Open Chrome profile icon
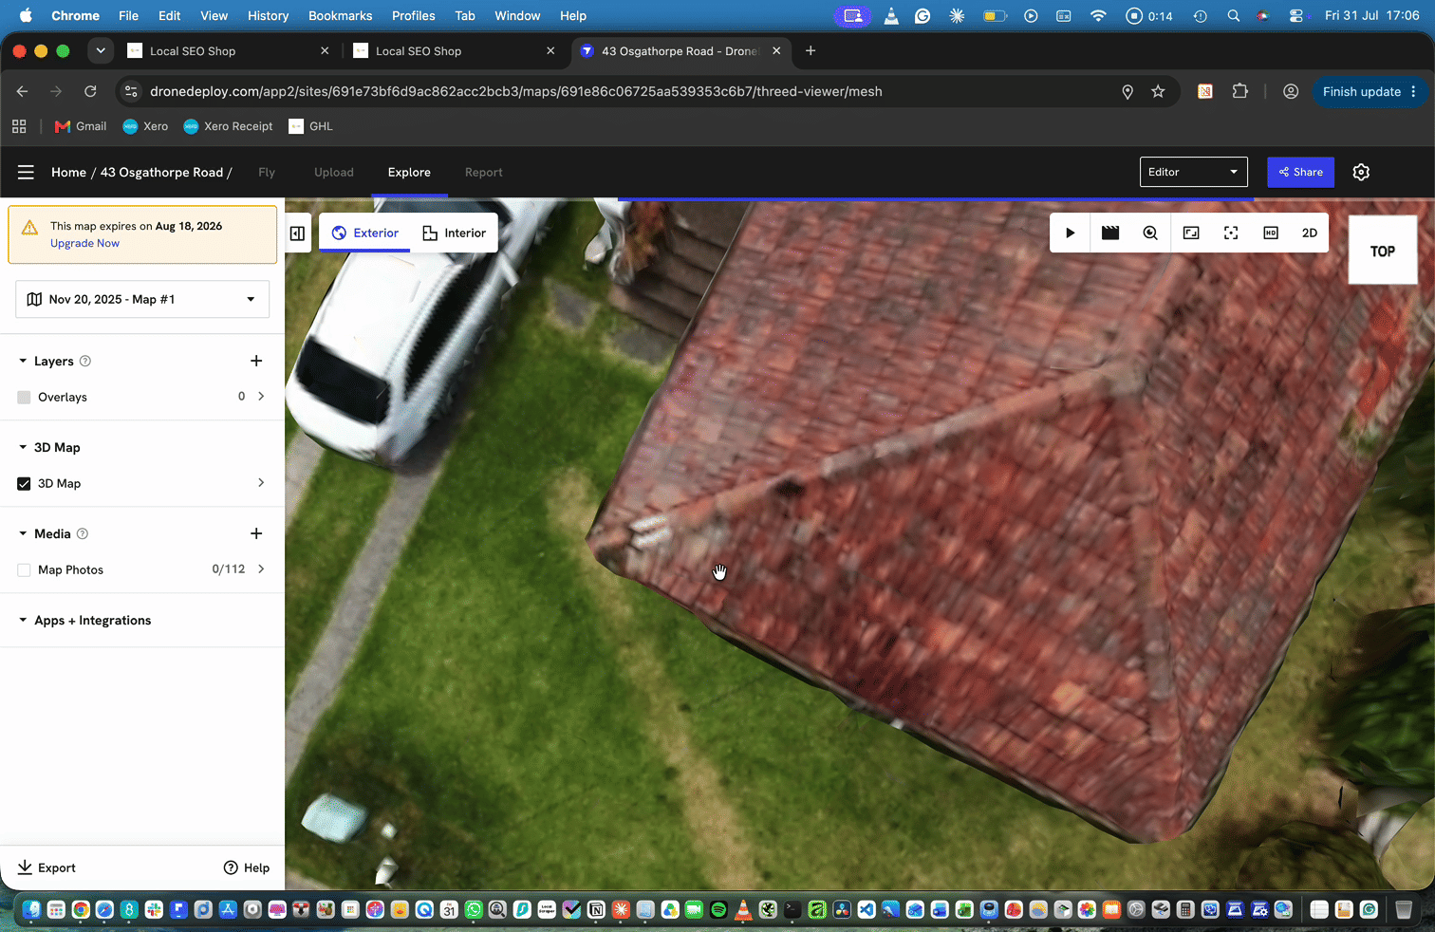Image resolution: width=1435 pixels, height=932 pixels. [1291, 91]
